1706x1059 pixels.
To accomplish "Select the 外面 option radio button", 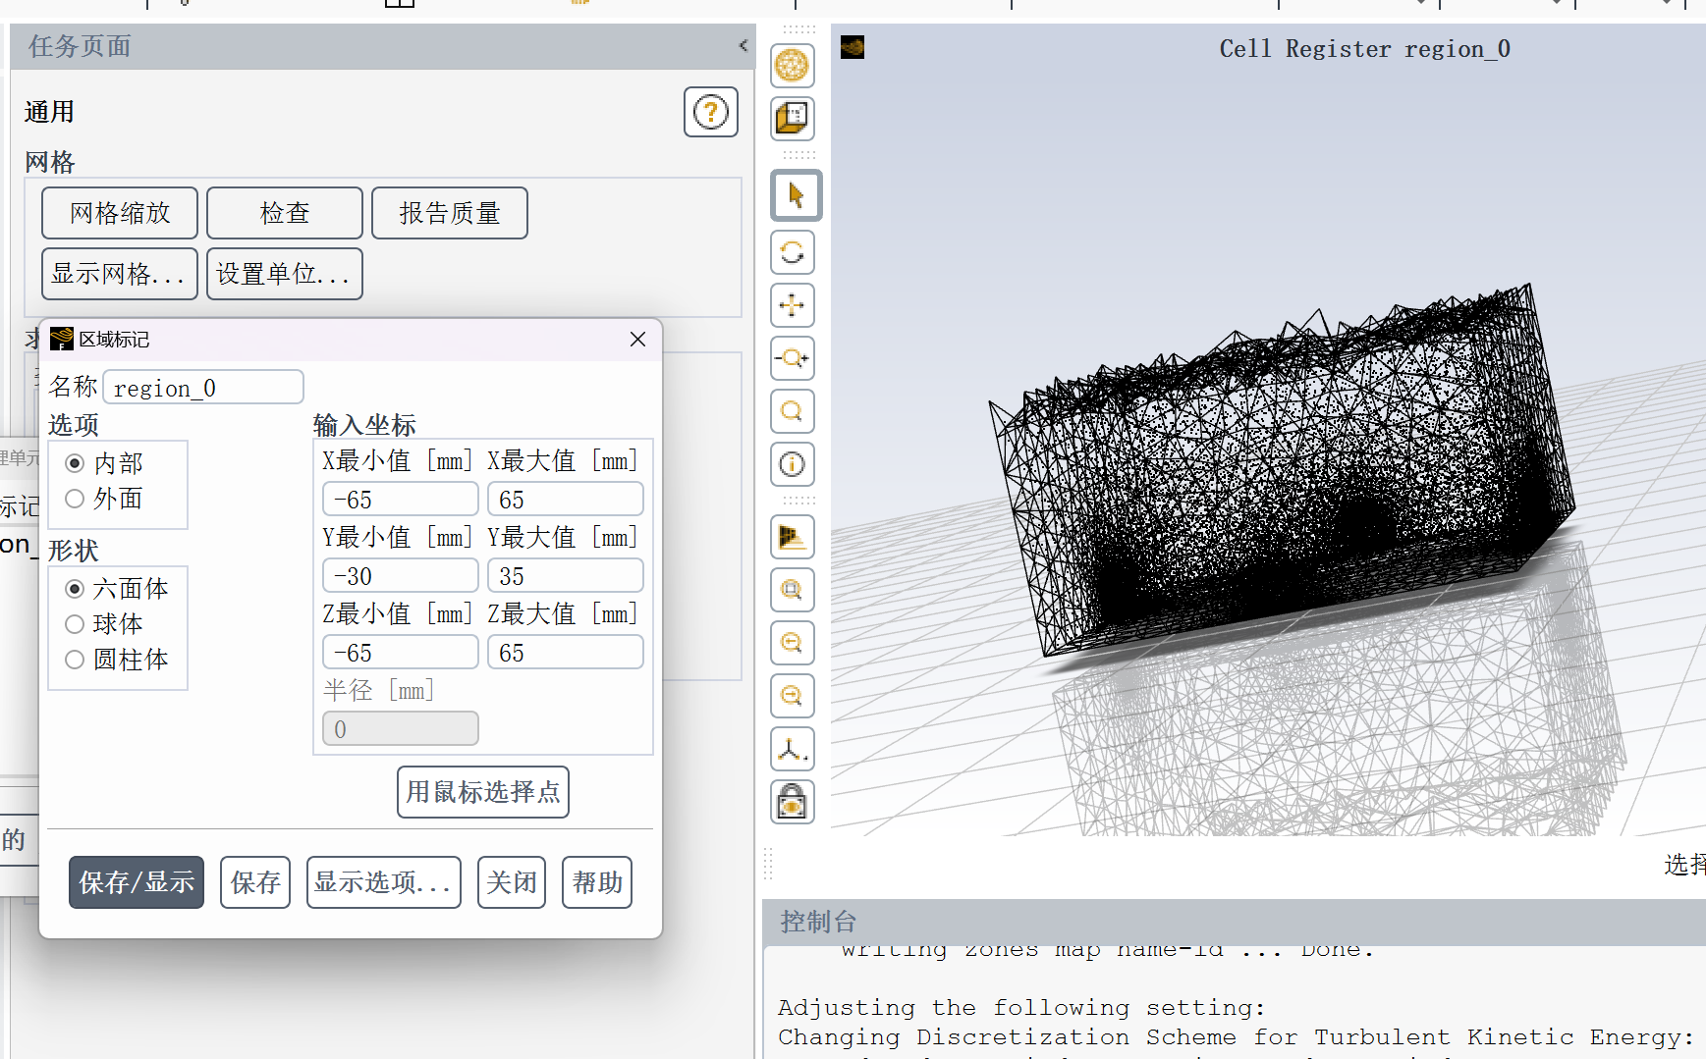I will click(x=75, y=499).
